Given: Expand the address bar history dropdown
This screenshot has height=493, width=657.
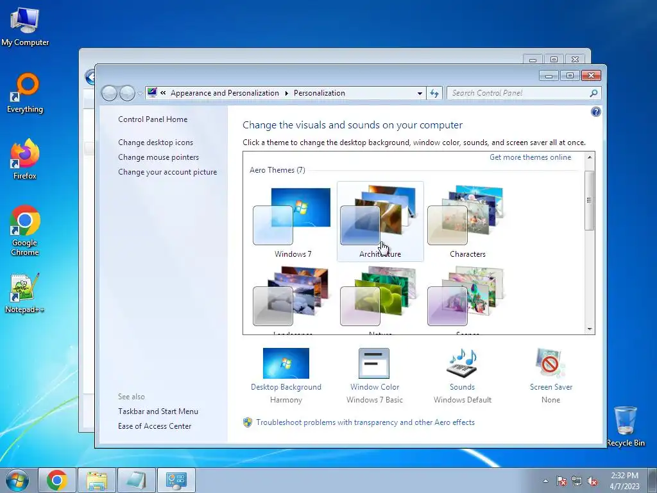Looking at the screenshot, I should 420,93.
